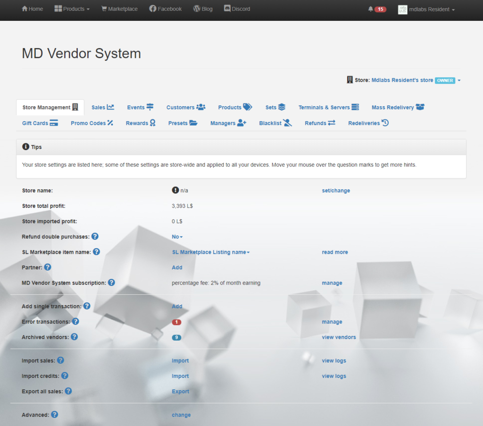
Task: Switch to the Redeliveries tab
Action: [x=368, y=123]
